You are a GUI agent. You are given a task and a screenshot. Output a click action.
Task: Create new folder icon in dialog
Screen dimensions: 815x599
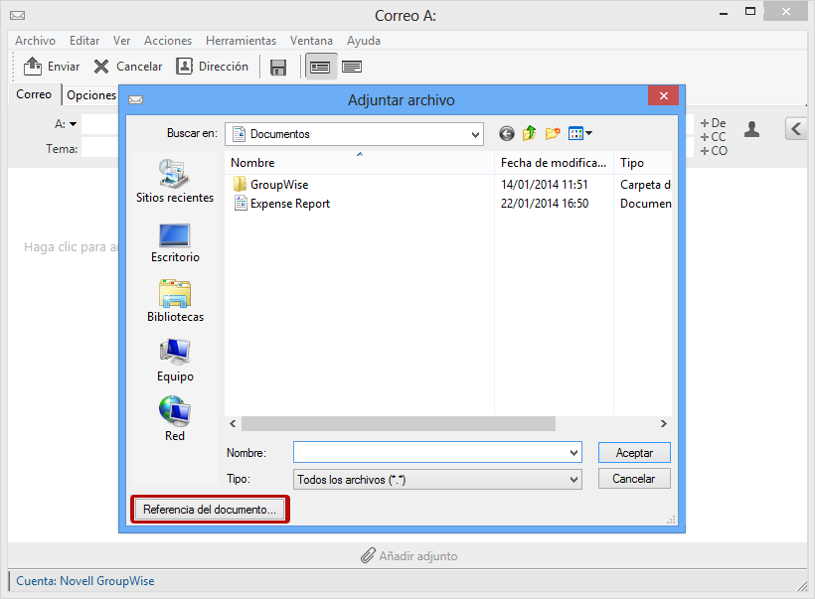[553, 133]
